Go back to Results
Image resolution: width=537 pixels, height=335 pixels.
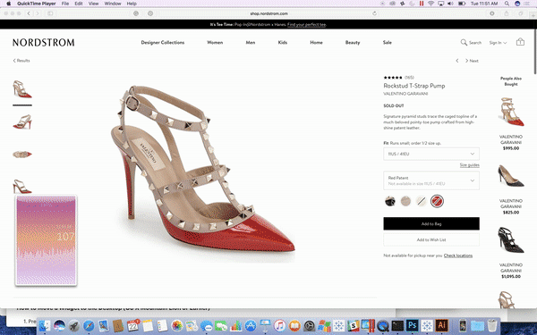(x=21, y=61)
